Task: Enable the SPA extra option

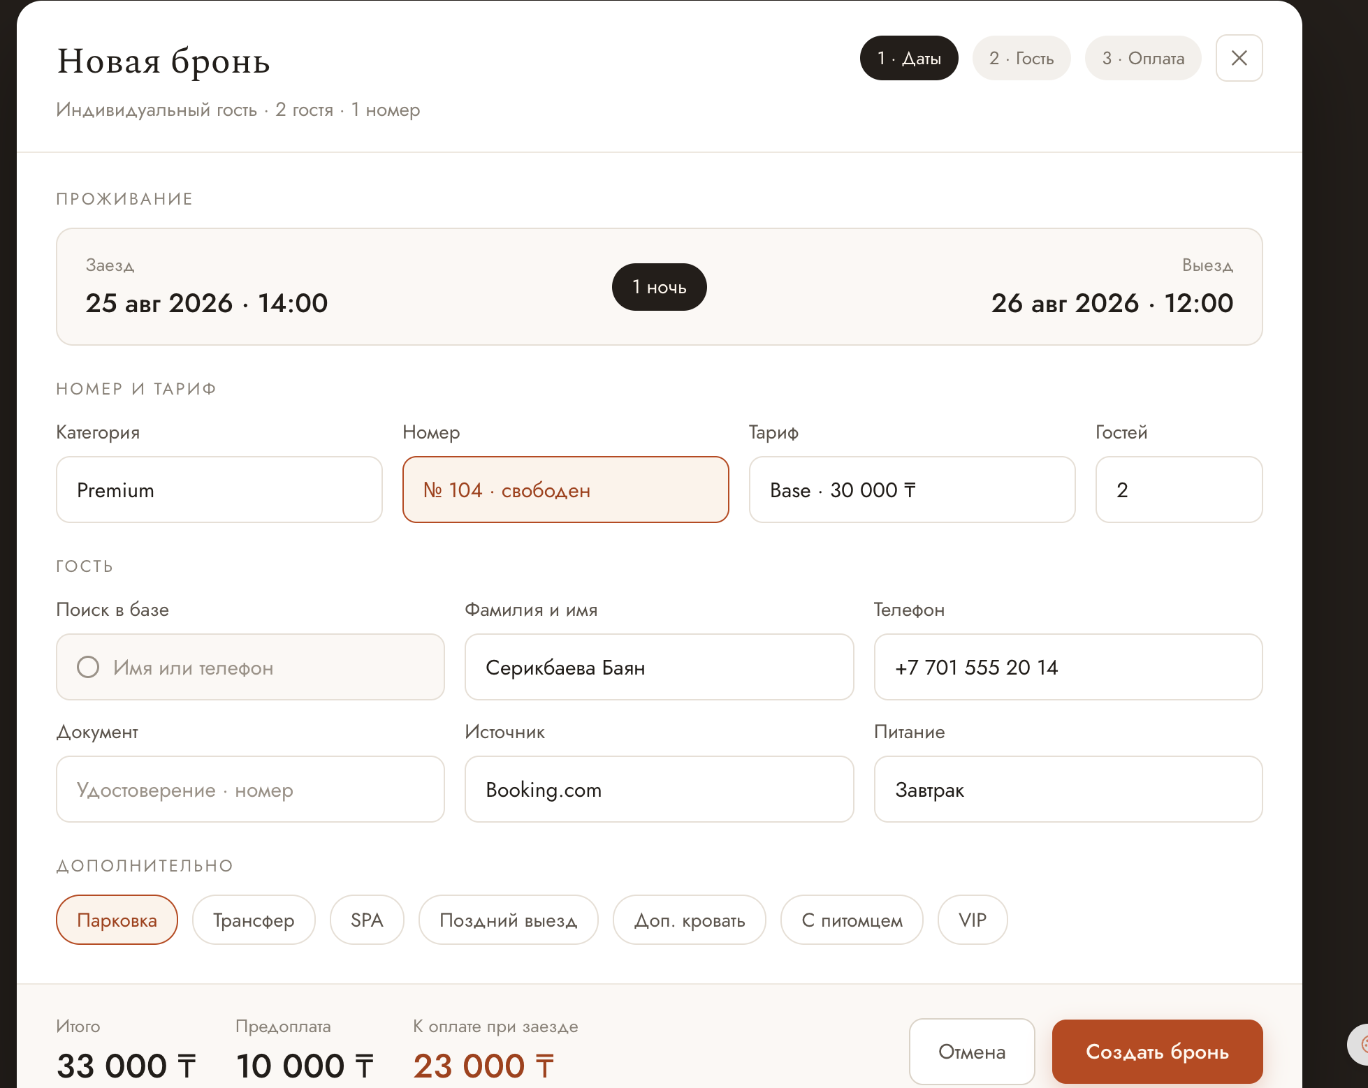Action: 367,920
